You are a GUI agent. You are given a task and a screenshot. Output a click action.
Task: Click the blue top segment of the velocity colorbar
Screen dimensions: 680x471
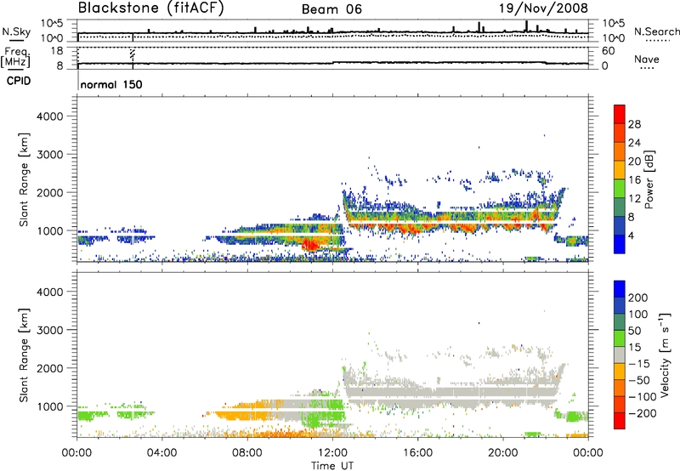click(620, 289)
